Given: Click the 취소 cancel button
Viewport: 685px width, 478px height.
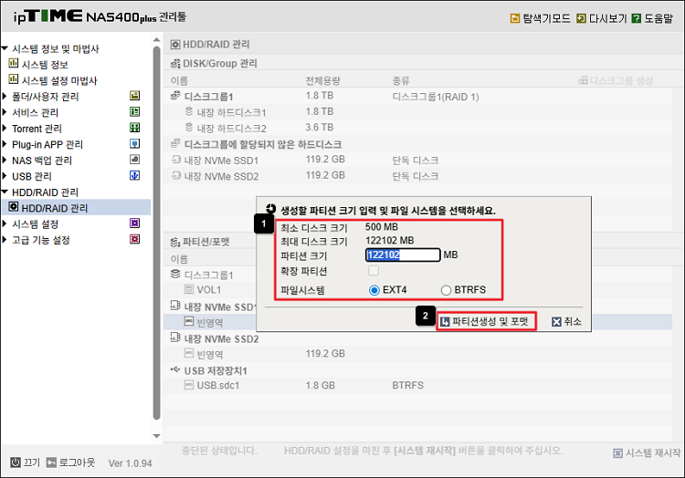Looking at the screenshot, I should pyautogui.click(x=566, y=321).
